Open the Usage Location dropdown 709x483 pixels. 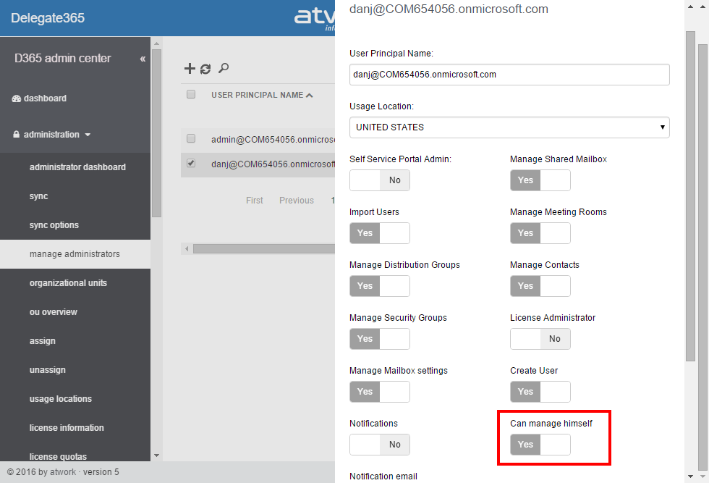(x=509, y=127)
